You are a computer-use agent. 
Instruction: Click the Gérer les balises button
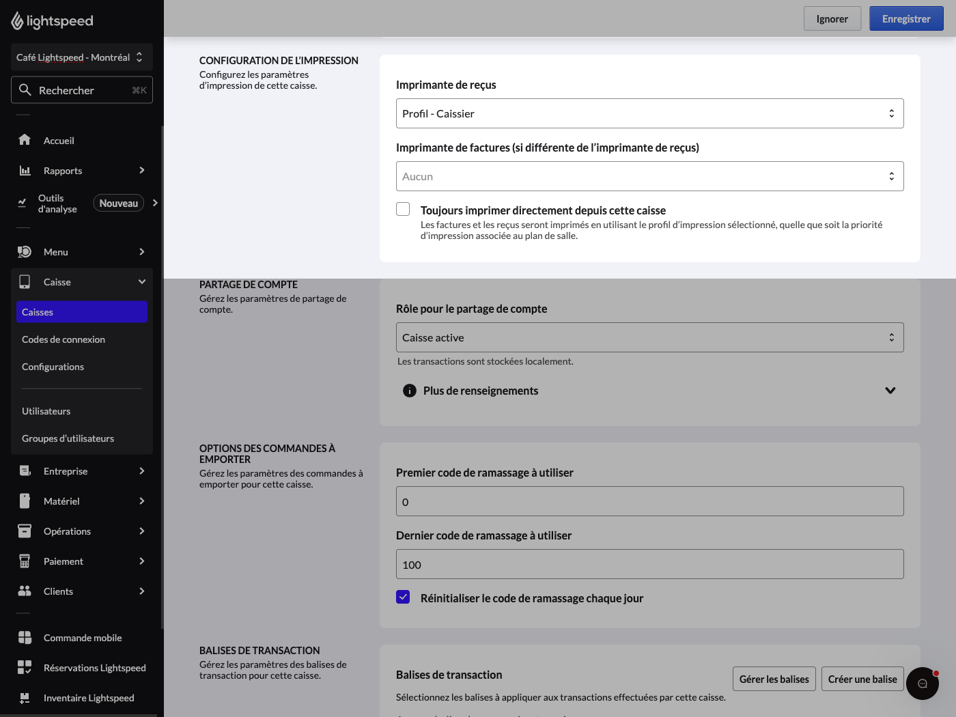[774, 679]
